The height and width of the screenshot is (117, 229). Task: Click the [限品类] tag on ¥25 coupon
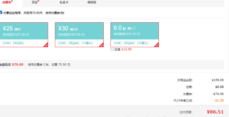click(x=18, y=43)
